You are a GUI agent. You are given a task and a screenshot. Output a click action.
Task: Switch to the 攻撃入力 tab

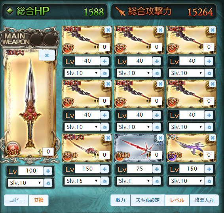pos(204,200)
